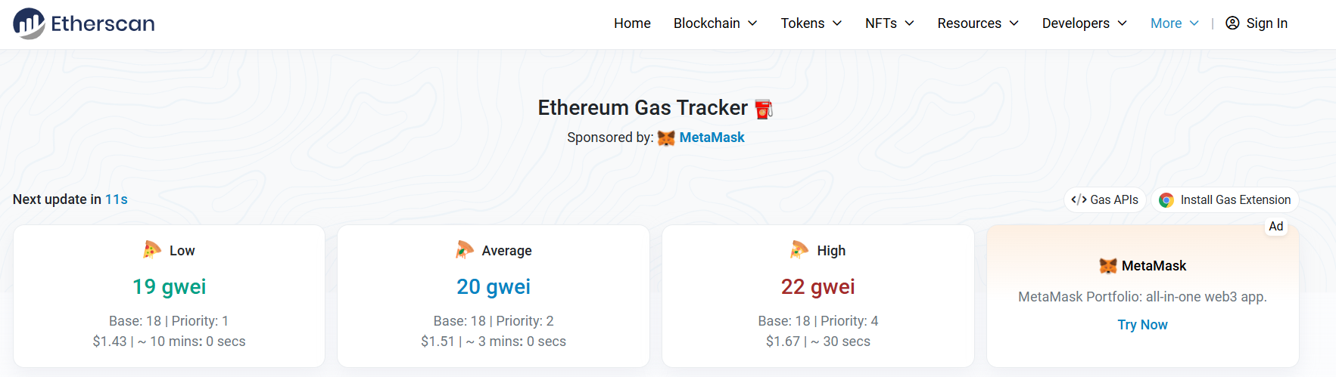
Task: Click the icon next to the Low label
Action: pos(152,250)
